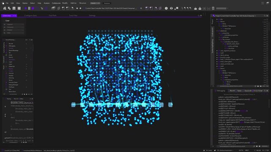
Task: Select Function Check in left list
Action: click(x=13, y=82)
